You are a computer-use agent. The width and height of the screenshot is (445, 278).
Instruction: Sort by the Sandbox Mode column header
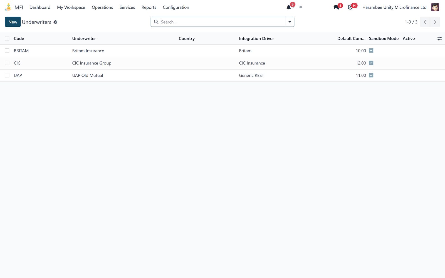click(384, 38)
